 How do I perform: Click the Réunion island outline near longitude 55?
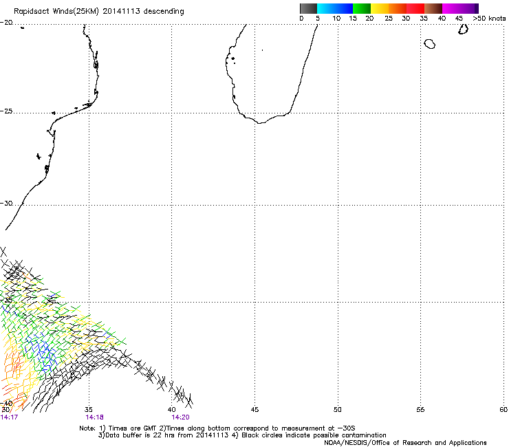pos(430,44)
